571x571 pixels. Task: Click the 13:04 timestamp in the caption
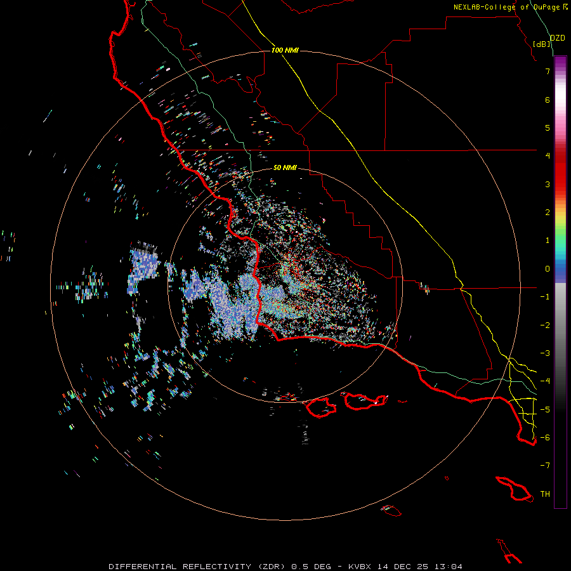click(x=448, y=567)
